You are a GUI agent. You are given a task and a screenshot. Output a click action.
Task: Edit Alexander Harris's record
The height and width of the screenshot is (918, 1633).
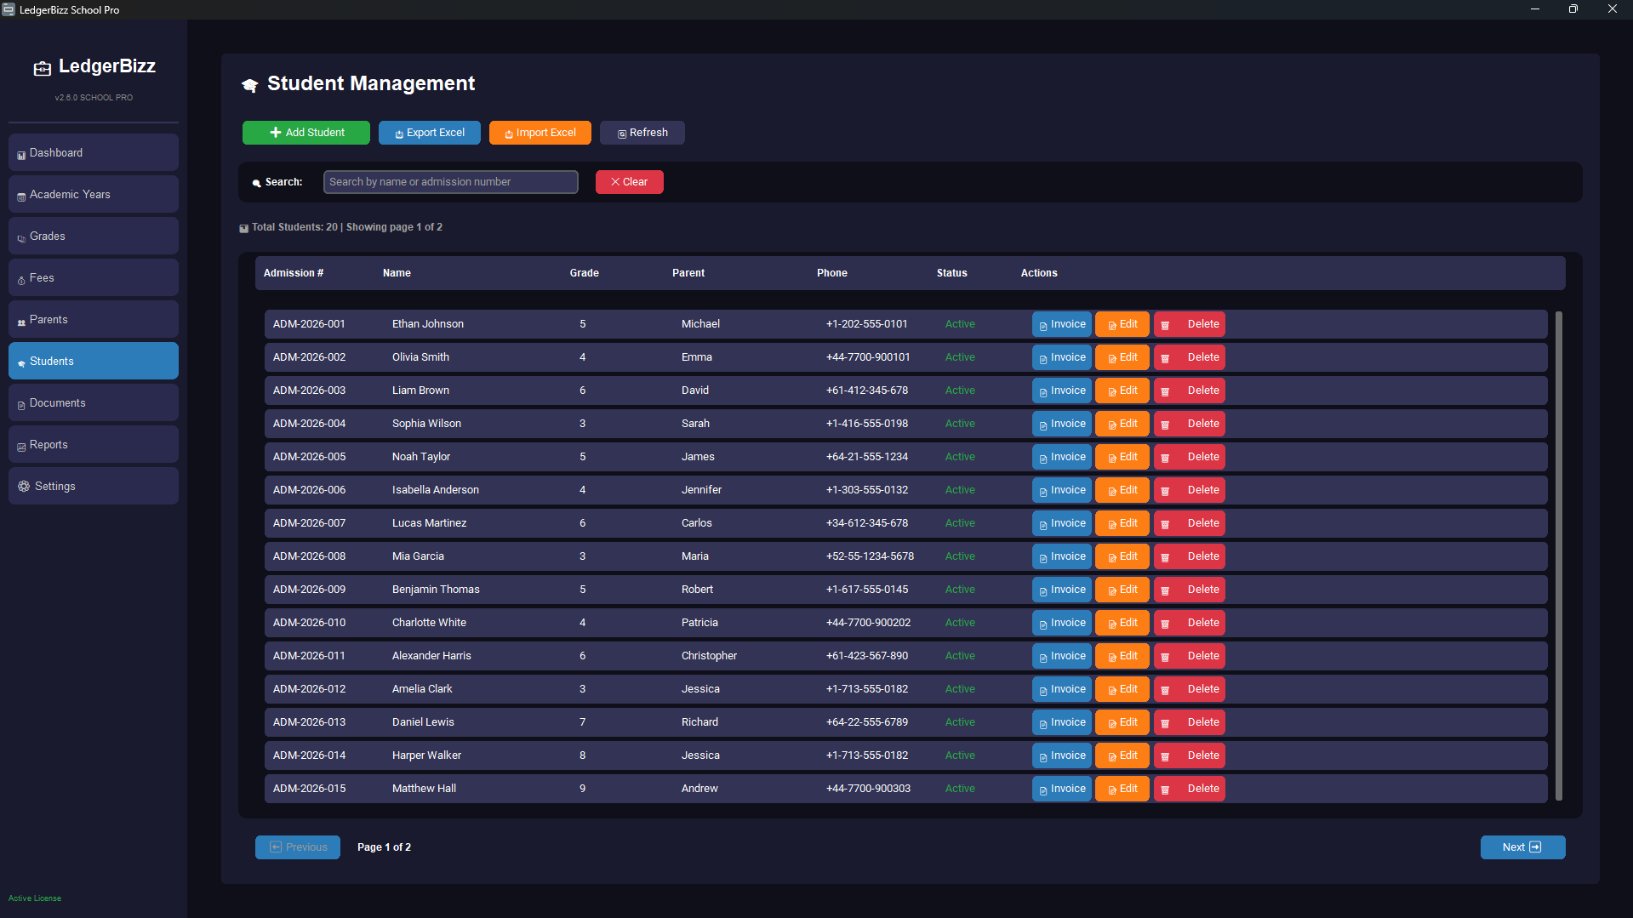click(x=1122, y=656)
